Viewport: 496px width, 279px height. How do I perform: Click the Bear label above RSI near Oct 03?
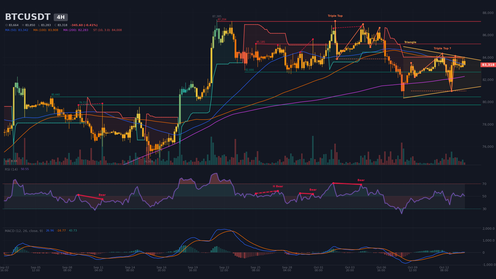click(x=361, y=180)
